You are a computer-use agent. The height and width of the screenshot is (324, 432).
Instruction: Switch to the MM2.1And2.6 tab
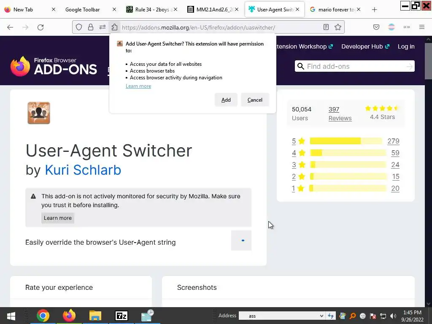click(213, 10)
